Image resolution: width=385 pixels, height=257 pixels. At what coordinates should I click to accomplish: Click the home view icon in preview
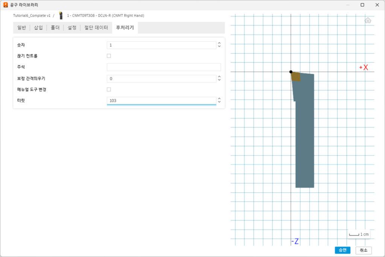coord(368,20)
